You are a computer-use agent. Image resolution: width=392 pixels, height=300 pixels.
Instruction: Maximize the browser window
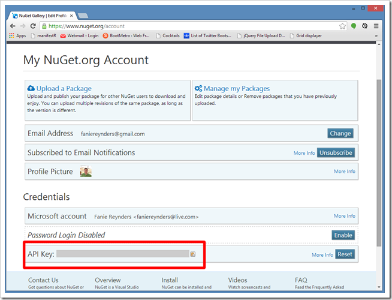pos(363,8)
